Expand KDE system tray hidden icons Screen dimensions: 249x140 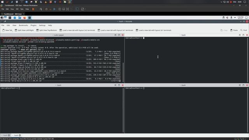pyautogui.click(x=235, y=17)
